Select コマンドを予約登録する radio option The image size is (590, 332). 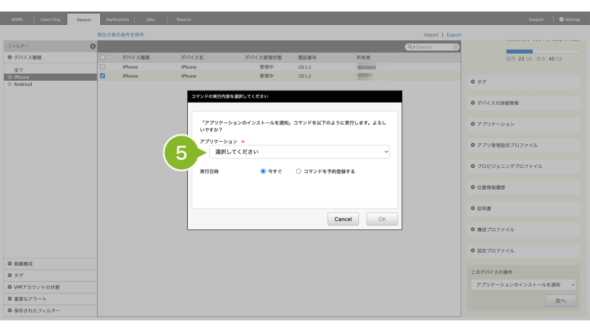pyautogui.click(x=298, y=171)
